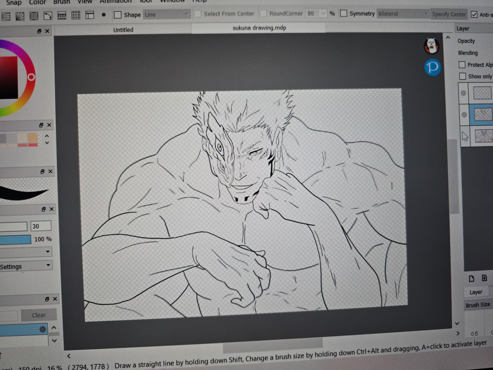Click the brush list down arrow
The image size is (493, 370).
(x=54, y=341)
